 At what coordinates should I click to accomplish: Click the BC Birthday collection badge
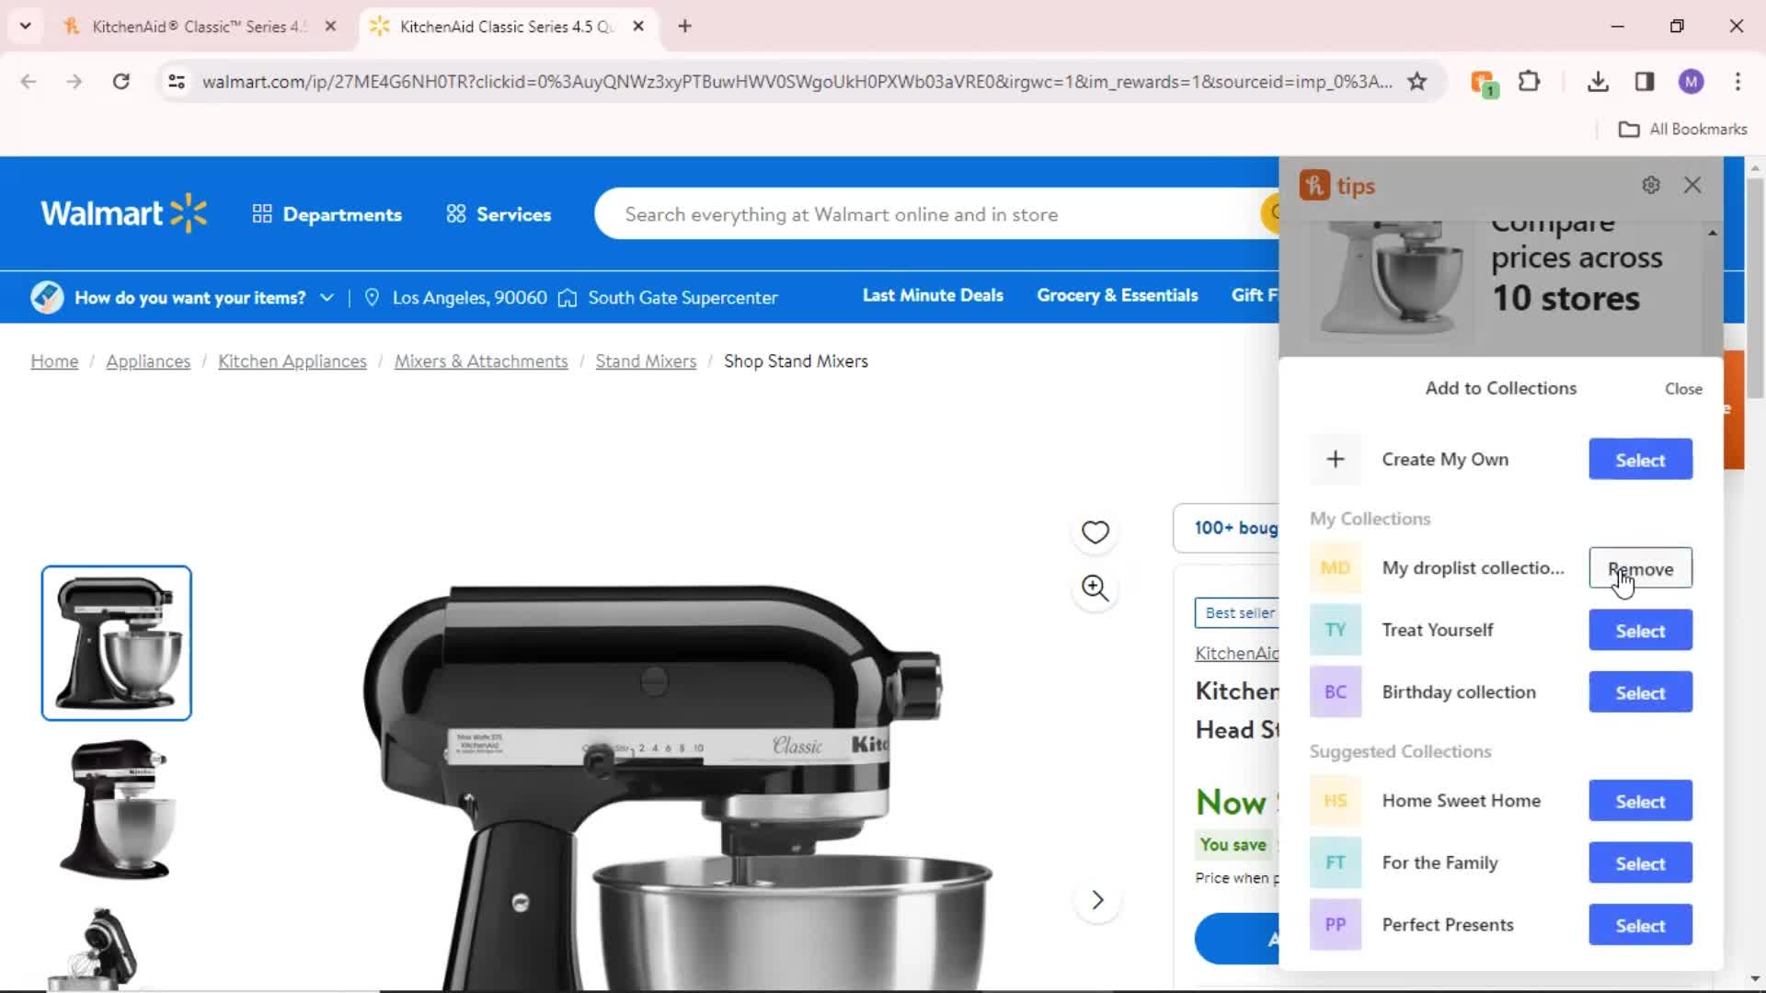(1336, 692)
